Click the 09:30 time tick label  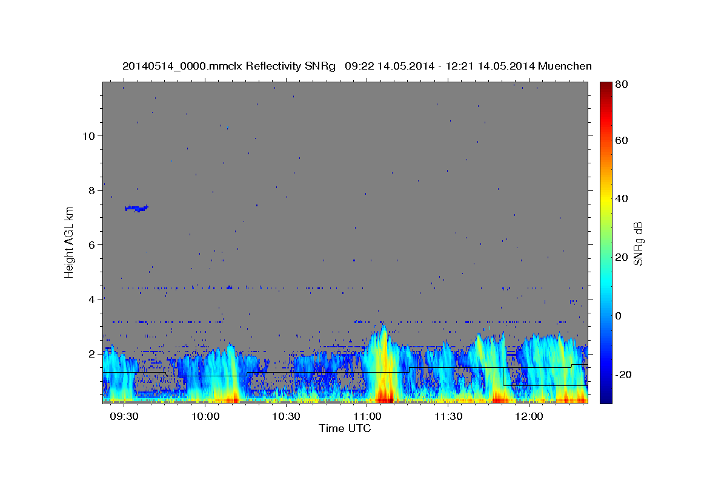(125, 417)
